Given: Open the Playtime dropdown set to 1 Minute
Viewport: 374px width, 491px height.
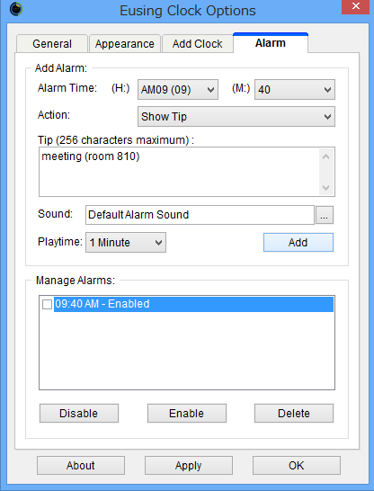Looking at the screenshot, I should tap(126, 242).
